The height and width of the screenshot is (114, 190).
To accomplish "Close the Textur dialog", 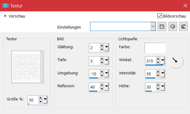I will [185, 6].
